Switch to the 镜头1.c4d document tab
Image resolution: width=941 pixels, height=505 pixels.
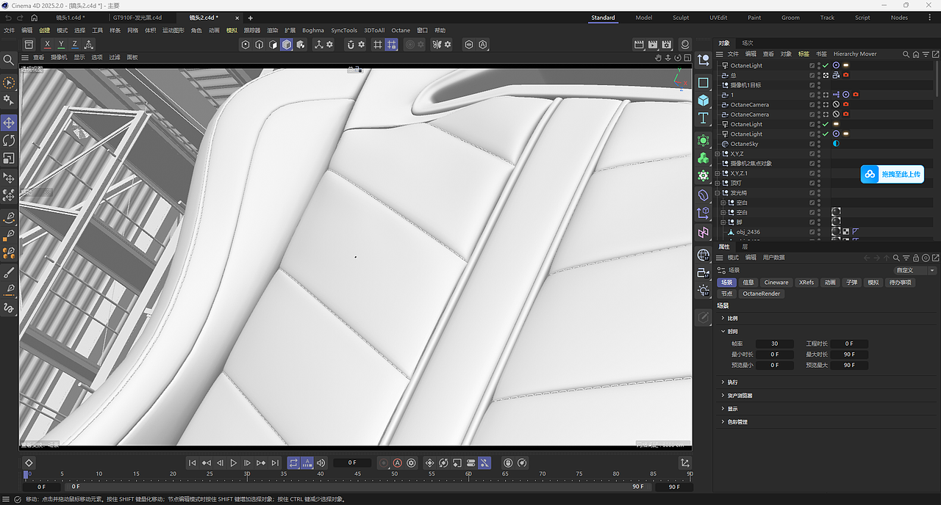click(70, 18)
